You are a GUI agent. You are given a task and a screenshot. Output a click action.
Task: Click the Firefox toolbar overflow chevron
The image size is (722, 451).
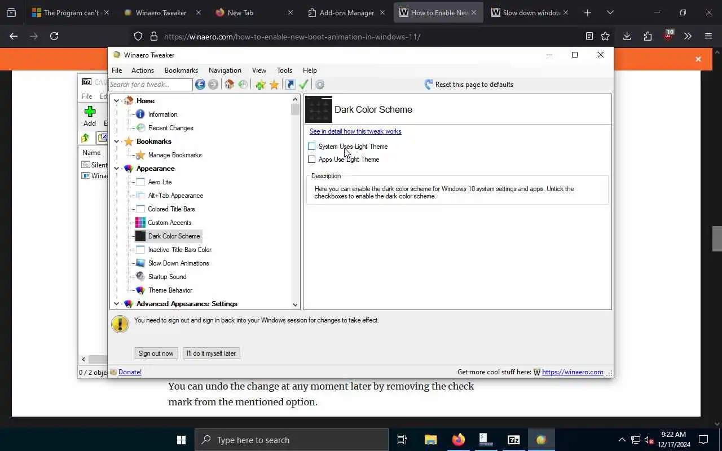(x=688, y=36)
